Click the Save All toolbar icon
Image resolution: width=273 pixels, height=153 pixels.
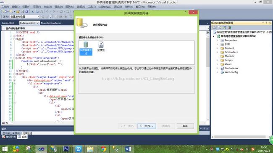click(x=27, y=12)
